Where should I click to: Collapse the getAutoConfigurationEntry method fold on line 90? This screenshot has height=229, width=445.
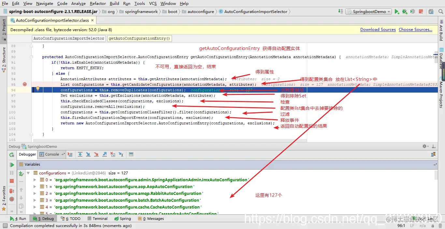click(32, 57)
